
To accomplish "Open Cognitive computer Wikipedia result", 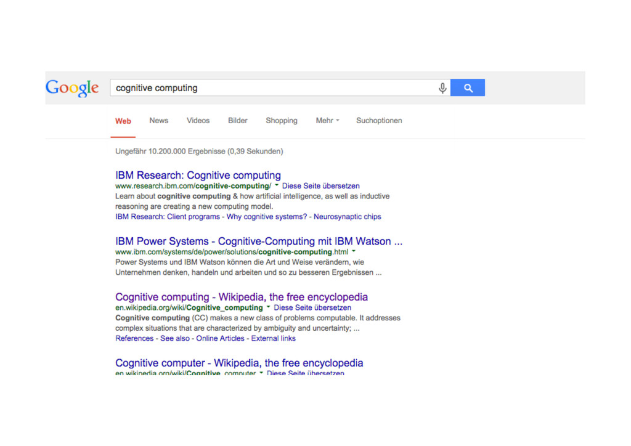I will (x=239, y=363).
